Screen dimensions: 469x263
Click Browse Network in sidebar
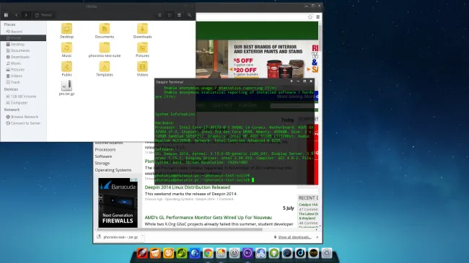coord(23,117)
